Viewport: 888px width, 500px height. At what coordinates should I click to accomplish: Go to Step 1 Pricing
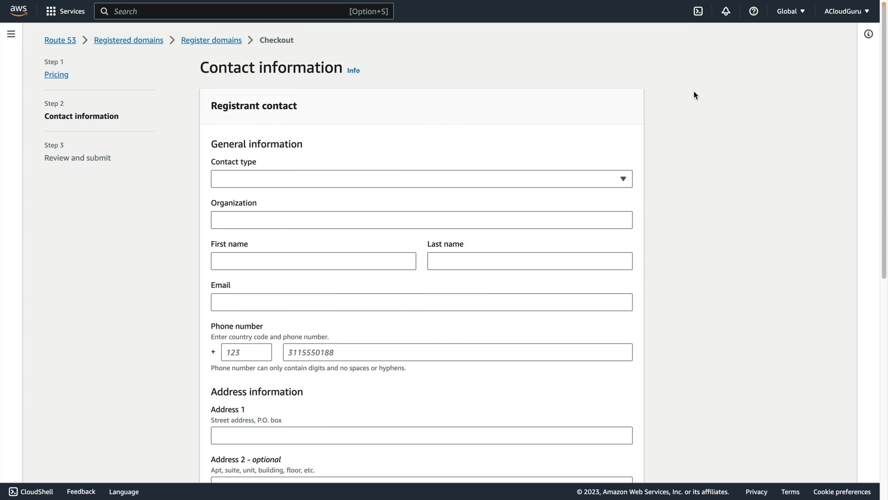pos(56,75)
